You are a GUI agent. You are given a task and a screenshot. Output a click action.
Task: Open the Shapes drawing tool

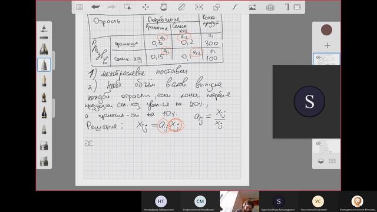pos(217,7)
